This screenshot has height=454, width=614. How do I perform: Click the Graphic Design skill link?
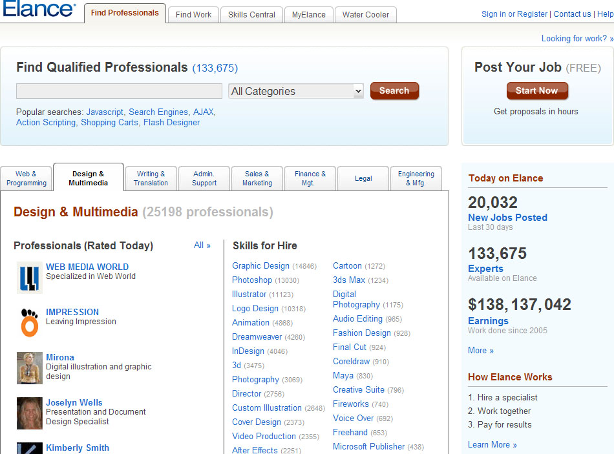click(260, 265)
